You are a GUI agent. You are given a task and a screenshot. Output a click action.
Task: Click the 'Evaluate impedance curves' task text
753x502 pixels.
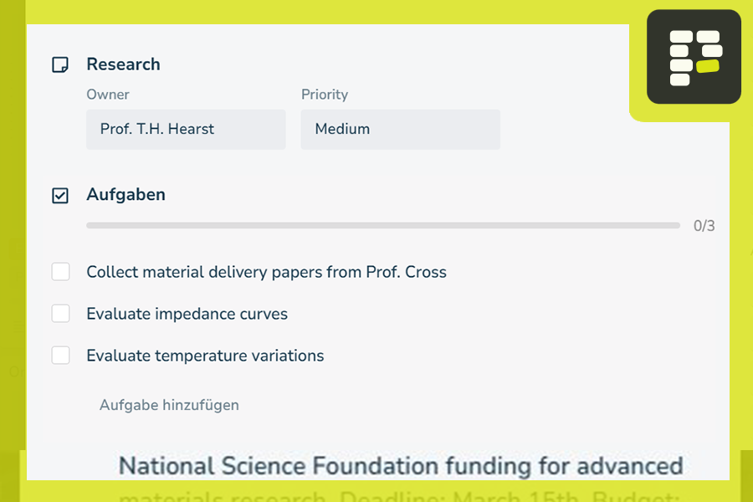pos(187,314)
